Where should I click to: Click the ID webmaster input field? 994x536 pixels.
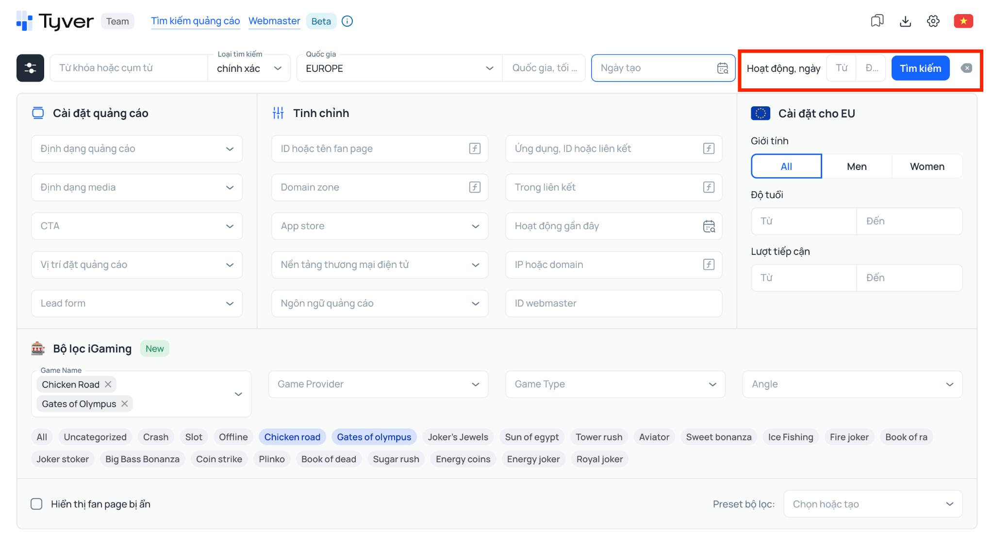pos(613,303)
